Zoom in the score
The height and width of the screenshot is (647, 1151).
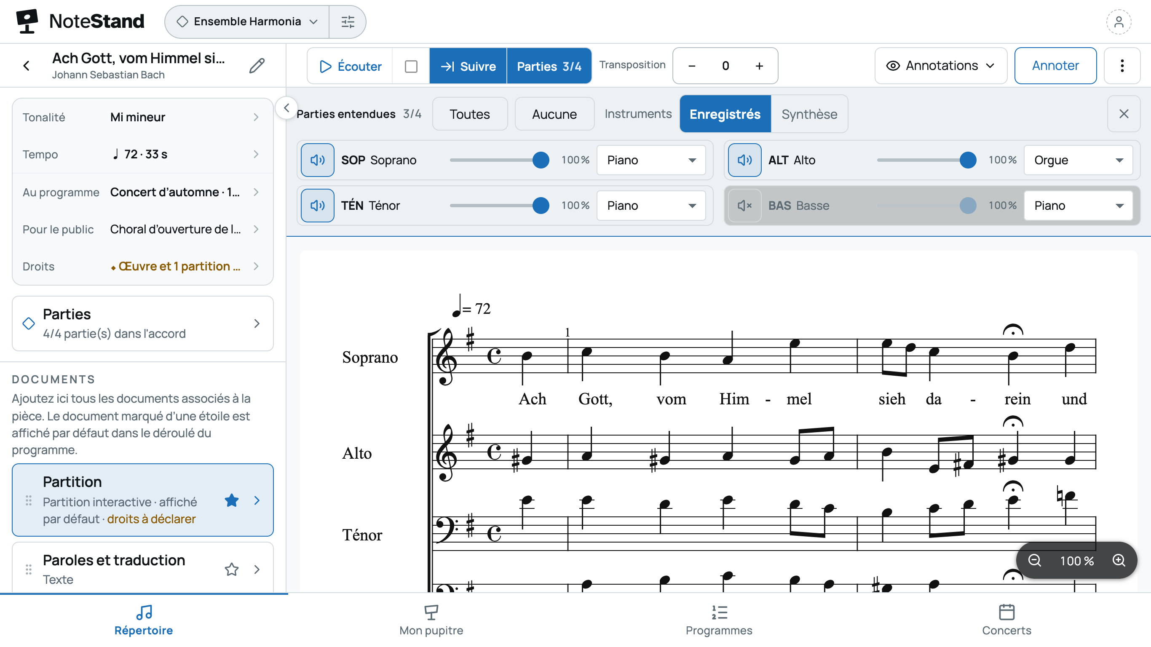click(1119, 560)
